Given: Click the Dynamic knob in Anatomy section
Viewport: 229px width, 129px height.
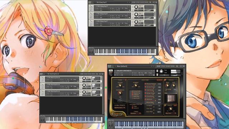Looking at the screenshot, I should point(136,86).
